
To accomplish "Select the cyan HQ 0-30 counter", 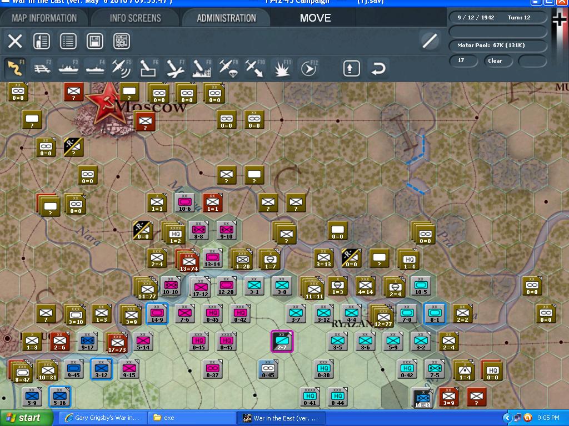I will 323,369.
